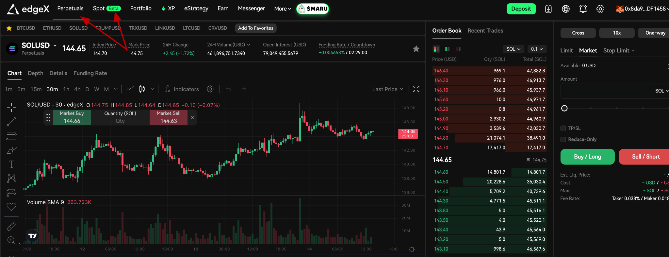The height and width of the screenshot is (257, 669).
Task: Switch to line chart style
Action: click(x=130, y=89)
